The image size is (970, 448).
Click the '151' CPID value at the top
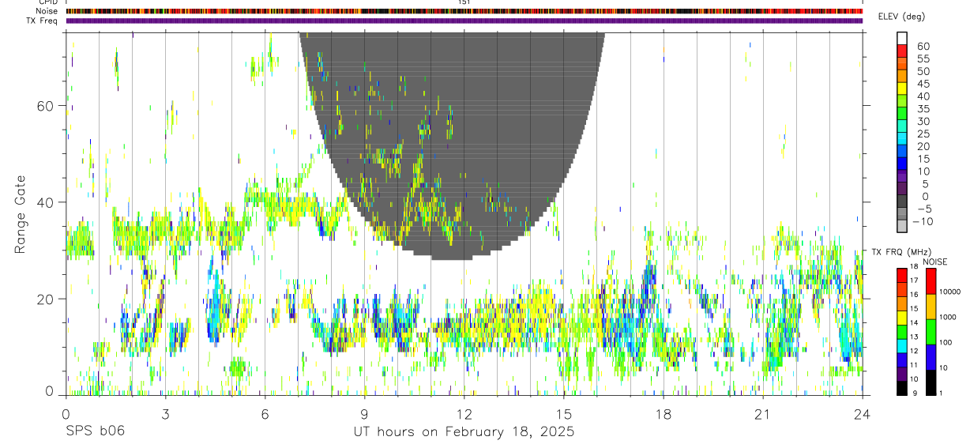pyautogui.click(x=464, y=2)
